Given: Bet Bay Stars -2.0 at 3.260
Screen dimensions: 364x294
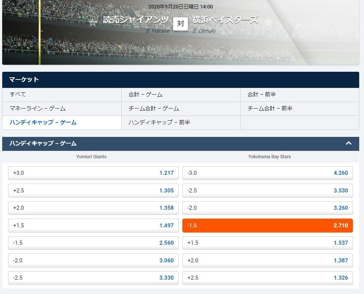Looking at the screenshot, I should [268, 208].
